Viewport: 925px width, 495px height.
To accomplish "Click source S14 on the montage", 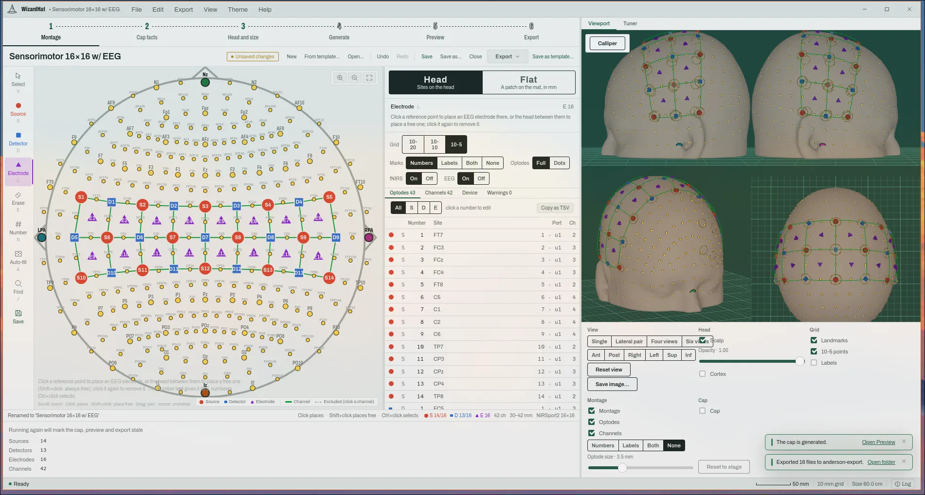I will point(329,278).
